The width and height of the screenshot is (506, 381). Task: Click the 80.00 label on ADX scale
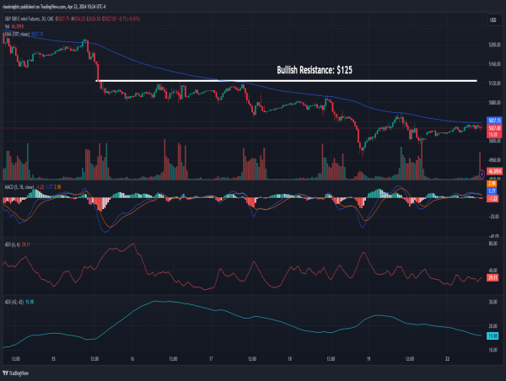coord(493,244)
